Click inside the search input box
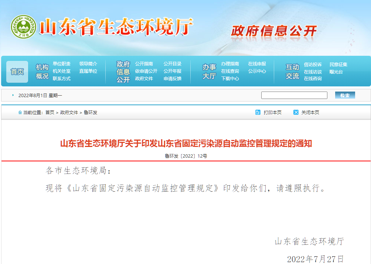 coord(294,95)
